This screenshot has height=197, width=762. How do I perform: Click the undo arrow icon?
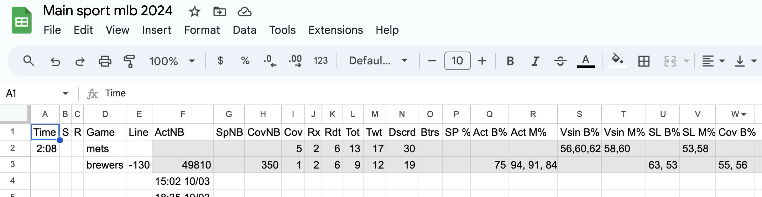[55, 61]
